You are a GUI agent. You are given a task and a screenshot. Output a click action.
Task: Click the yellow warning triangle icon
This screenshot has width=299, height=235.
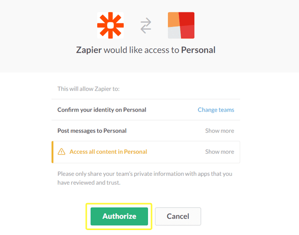[x=61, y=152]
